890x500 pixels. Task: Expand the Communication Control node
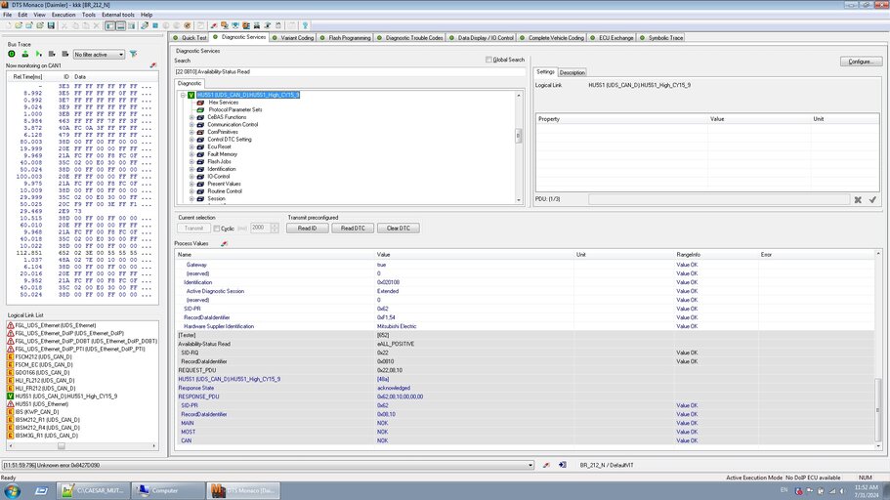(x=191, y=125)
